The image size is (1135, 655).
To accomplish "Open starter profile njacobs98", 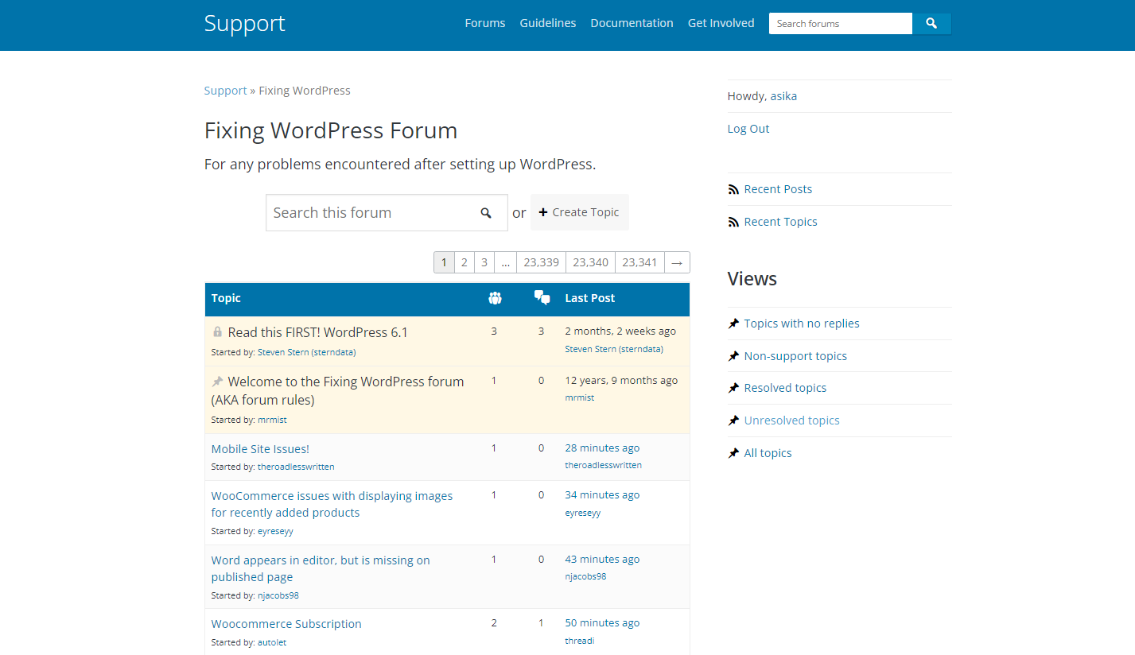I will point(278,595).
